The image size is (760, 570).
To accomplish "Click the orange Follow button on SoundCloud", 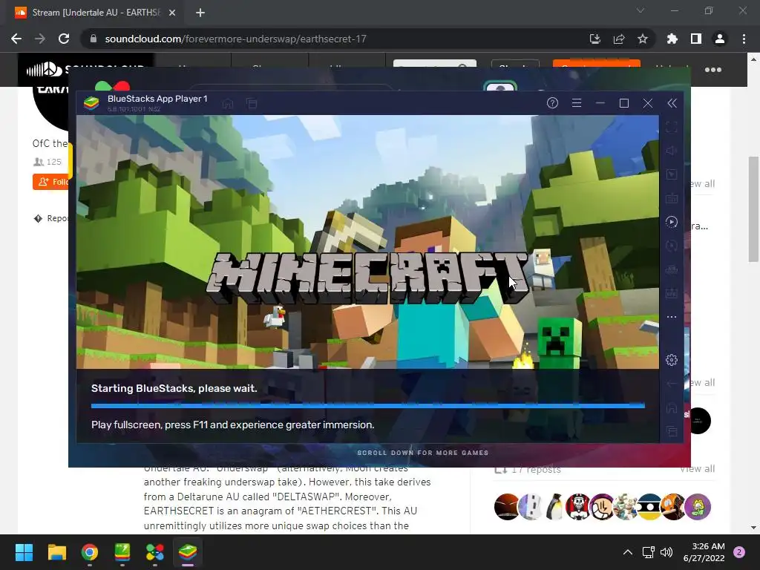I will (51, 182).
